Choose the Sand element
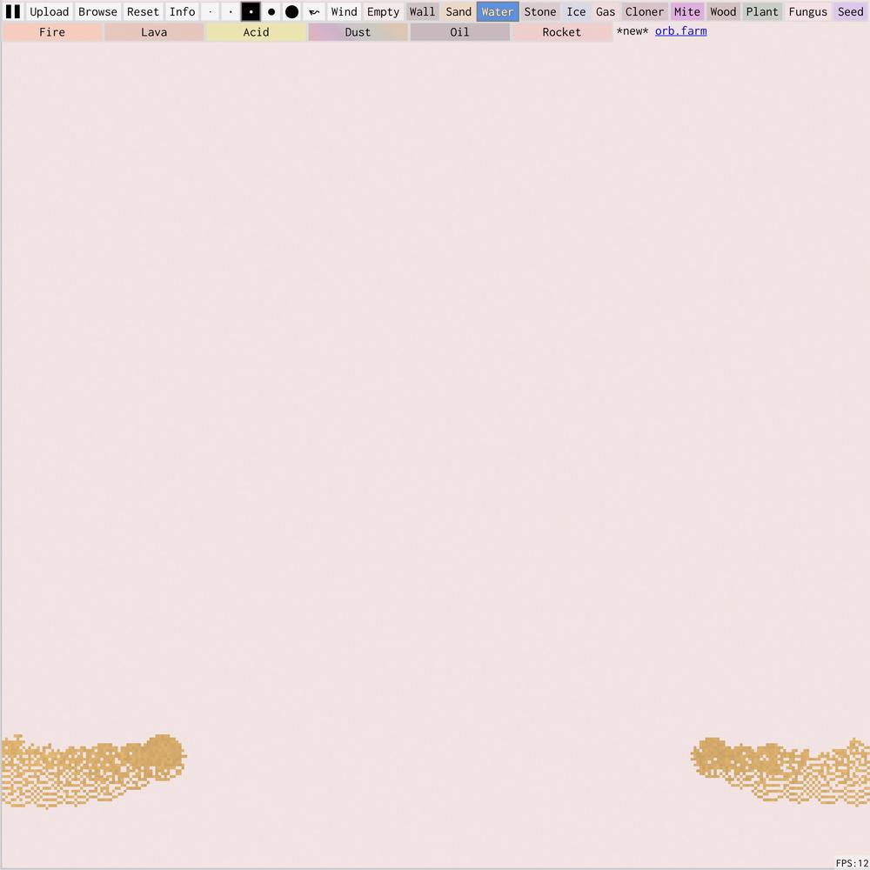870x870 pixels. point(458,11)
